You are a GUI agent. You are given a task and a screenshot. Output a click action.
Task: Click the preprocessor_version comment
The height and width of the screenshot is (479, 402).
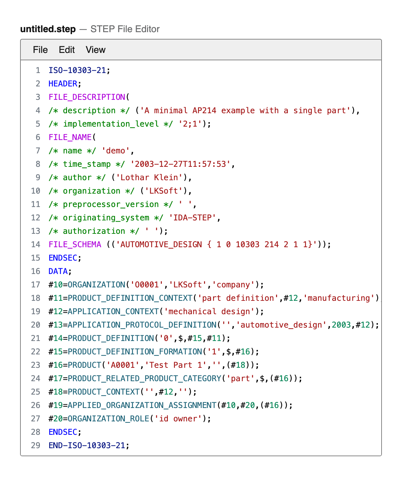pos(111,204)
